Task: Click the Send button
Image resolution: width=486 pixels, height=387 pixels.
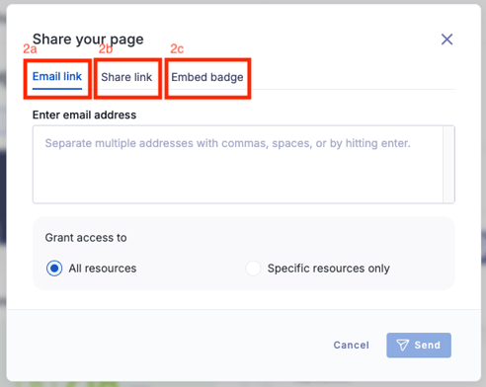Action: pyautogui.click(x=419, y=345)
